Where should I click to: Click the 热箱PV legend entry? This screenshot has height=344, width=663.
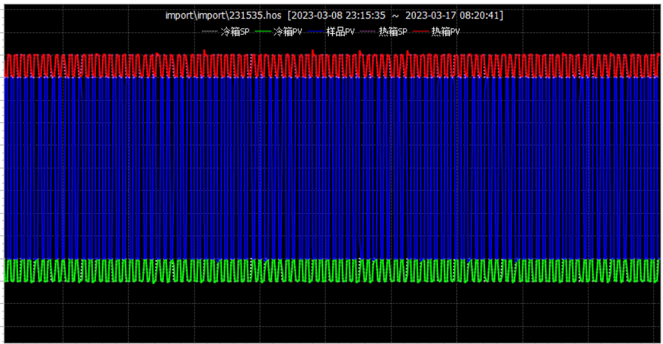(x=436, y=32)
